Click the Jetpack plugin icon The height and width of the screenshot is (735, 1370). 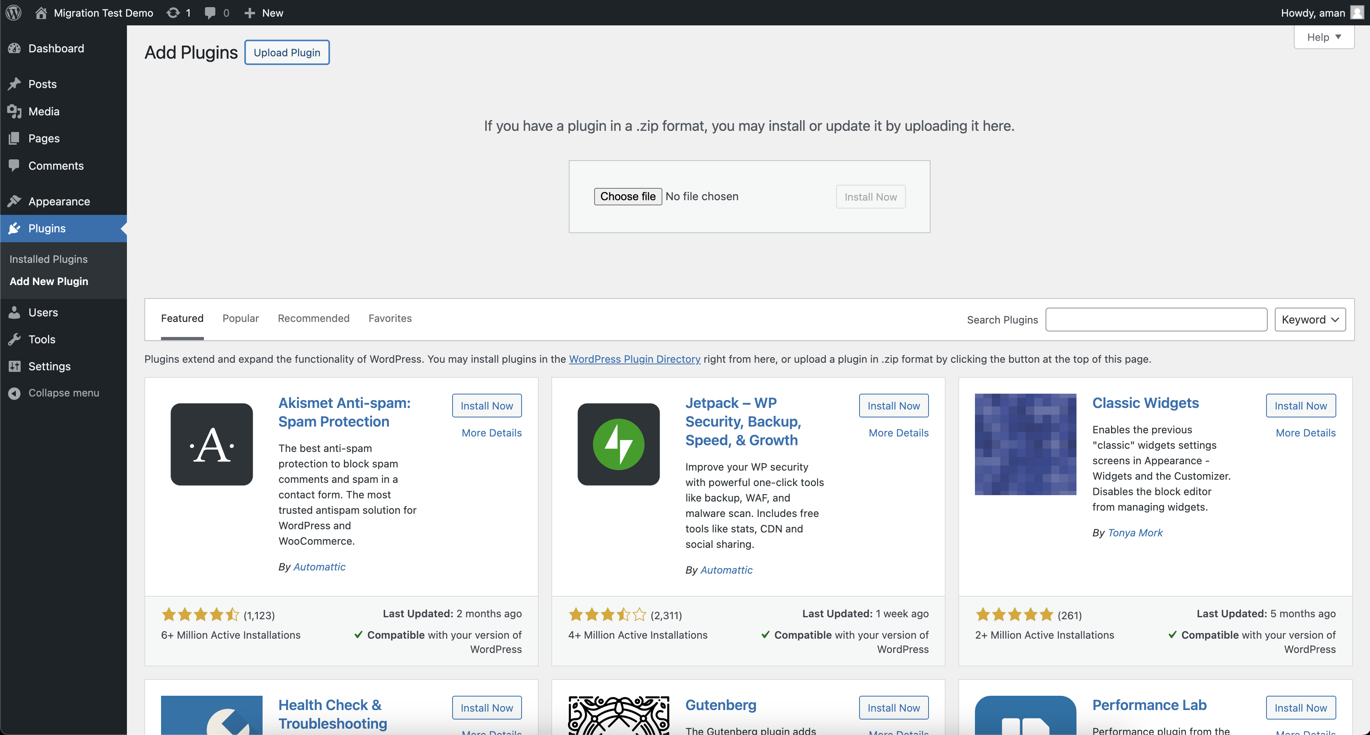point(618,444)
